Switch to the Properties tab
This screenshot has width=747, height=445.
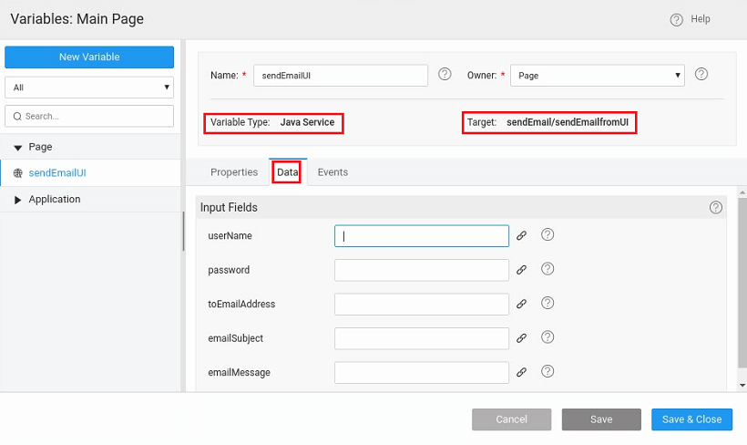(x=234, y=172)
